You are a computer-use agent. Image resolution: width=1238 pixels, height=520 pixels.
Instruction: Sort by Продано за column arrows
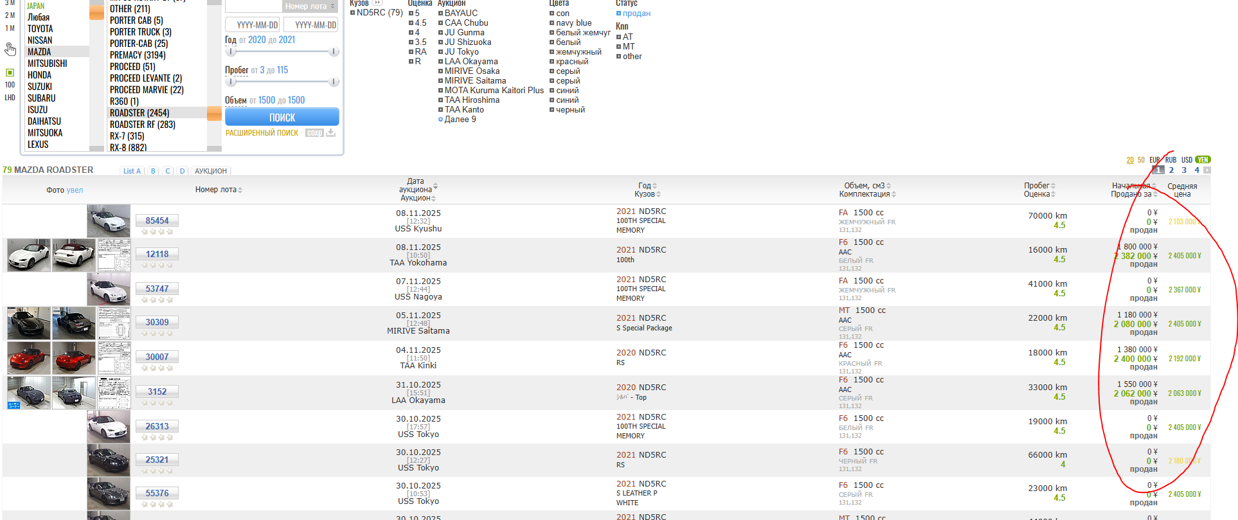1155,194
